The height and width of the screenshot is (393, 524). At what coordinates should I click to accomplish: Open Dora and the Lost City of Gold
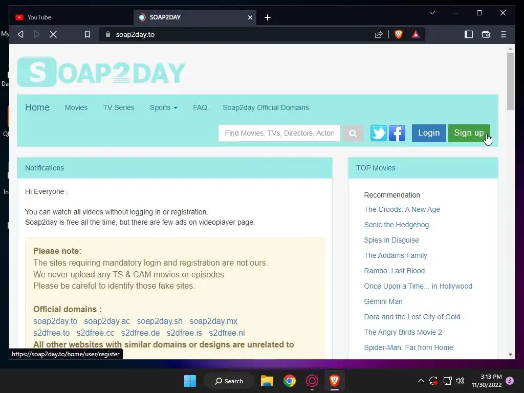point(412,317)
